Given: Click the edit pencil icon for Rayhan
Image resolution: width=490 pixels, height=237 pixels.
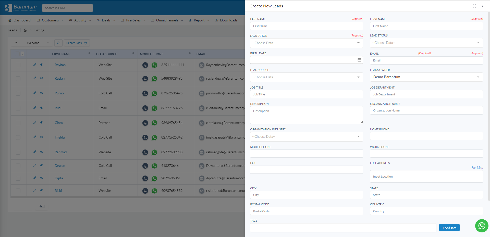Looking at the screenshot, I should pos(35,65).
